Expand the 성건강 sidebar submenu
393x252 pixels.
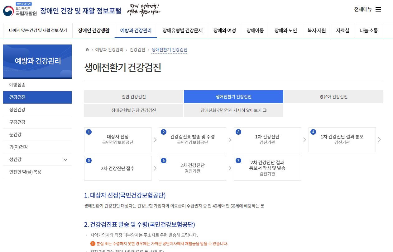click(x=37, y=159)
